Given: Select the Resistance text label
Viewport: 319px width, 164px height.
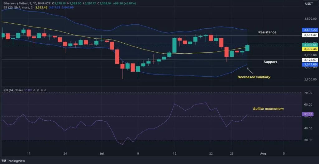Looking at the screenshot, I should [267, 32].
